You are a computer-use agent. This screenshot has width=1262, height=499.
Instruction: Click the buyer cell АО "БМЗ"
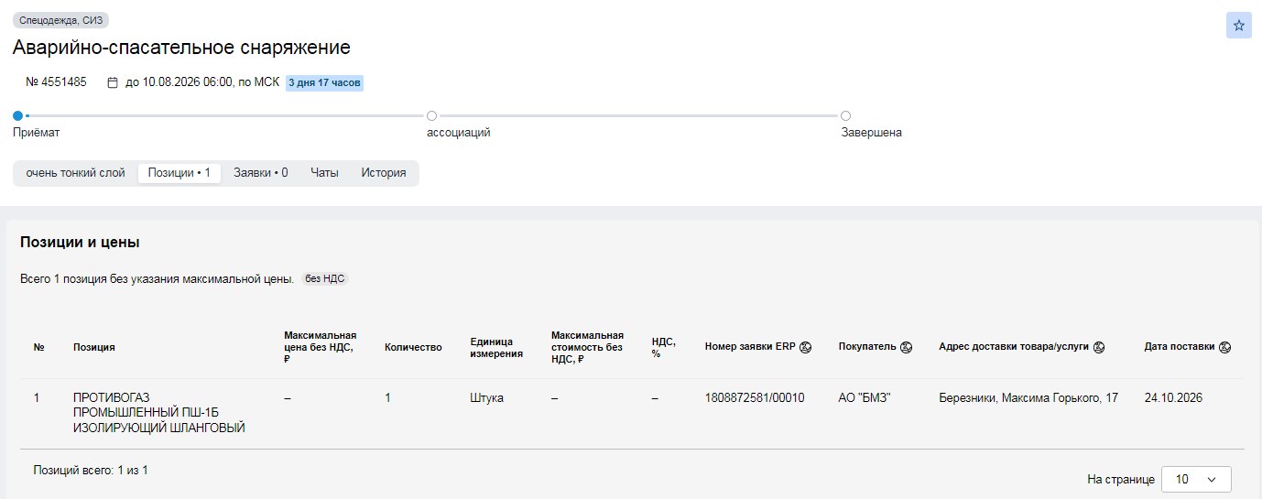(865, 398)
